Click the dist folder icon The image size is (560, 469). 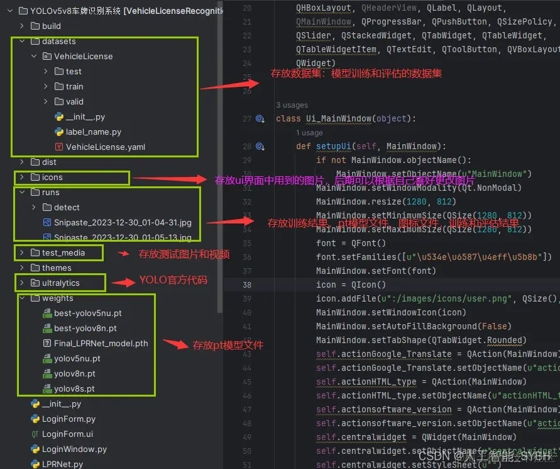coord(35,162)
